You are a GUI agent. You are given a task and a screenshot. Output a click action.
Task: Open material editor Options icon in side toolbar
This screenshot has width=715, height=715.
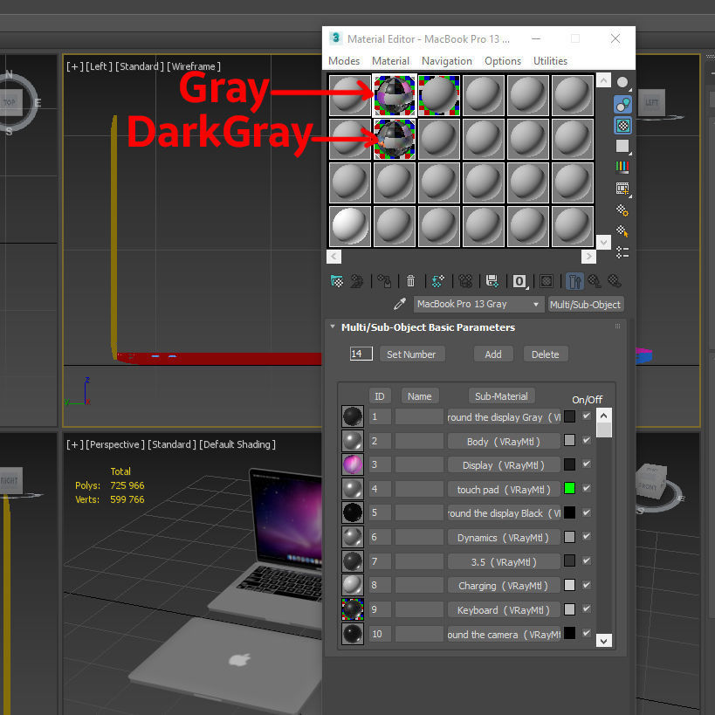pyautogui.click(x=622, y=210)
